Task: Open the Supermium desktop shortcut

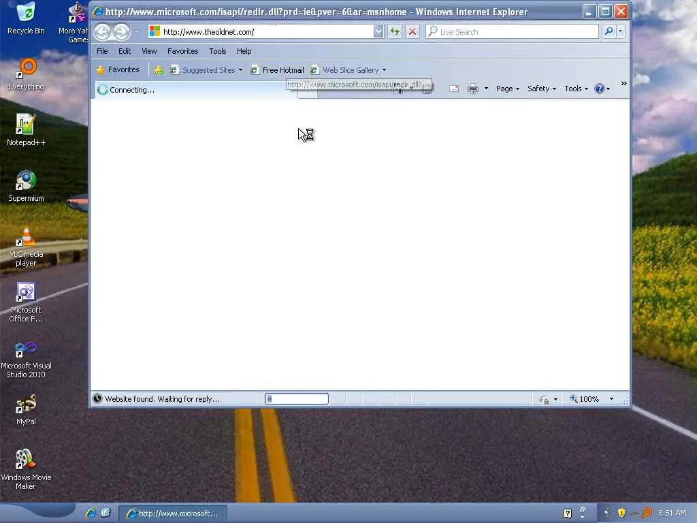Action: tap(26, 186)
